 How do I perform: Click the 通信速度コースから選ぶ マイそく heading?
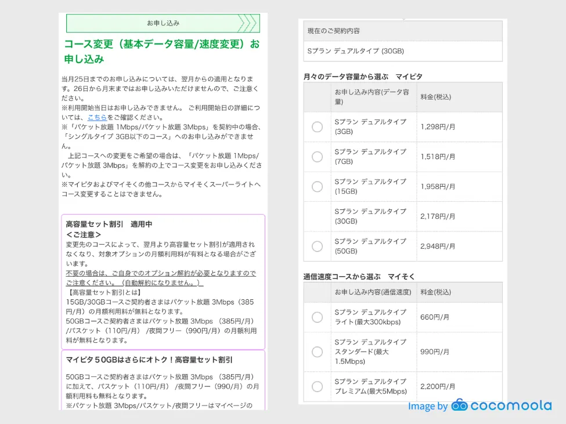click(359, 277)
